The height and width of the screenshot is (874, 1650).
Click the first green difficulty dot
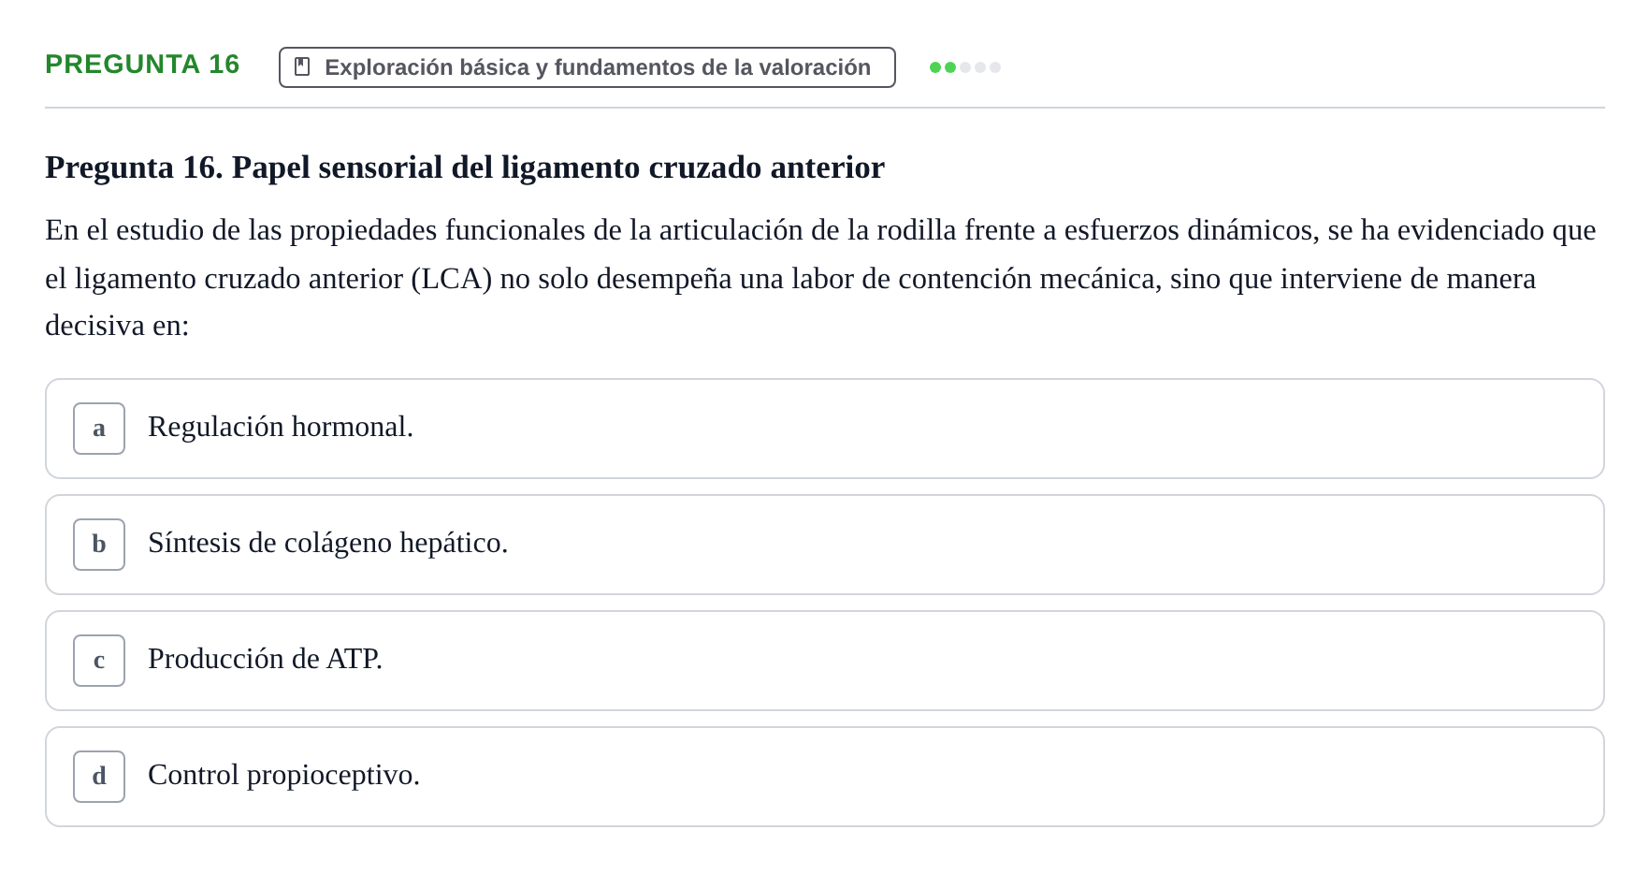tap(935, 67)
